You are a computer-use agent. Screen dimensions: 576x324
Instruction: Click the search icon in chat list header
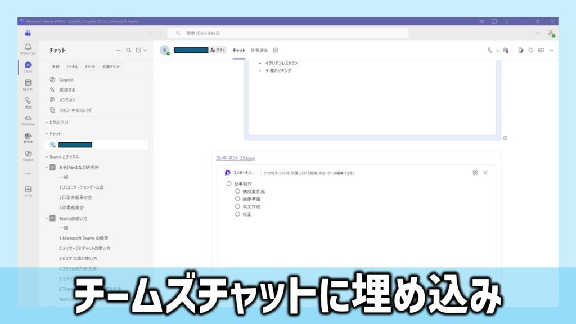tap(128, 50)
